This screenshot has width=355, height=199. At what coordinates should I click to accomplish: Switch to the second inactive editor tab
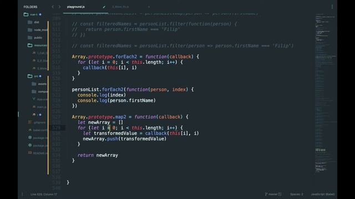click(x=120, y=7)
